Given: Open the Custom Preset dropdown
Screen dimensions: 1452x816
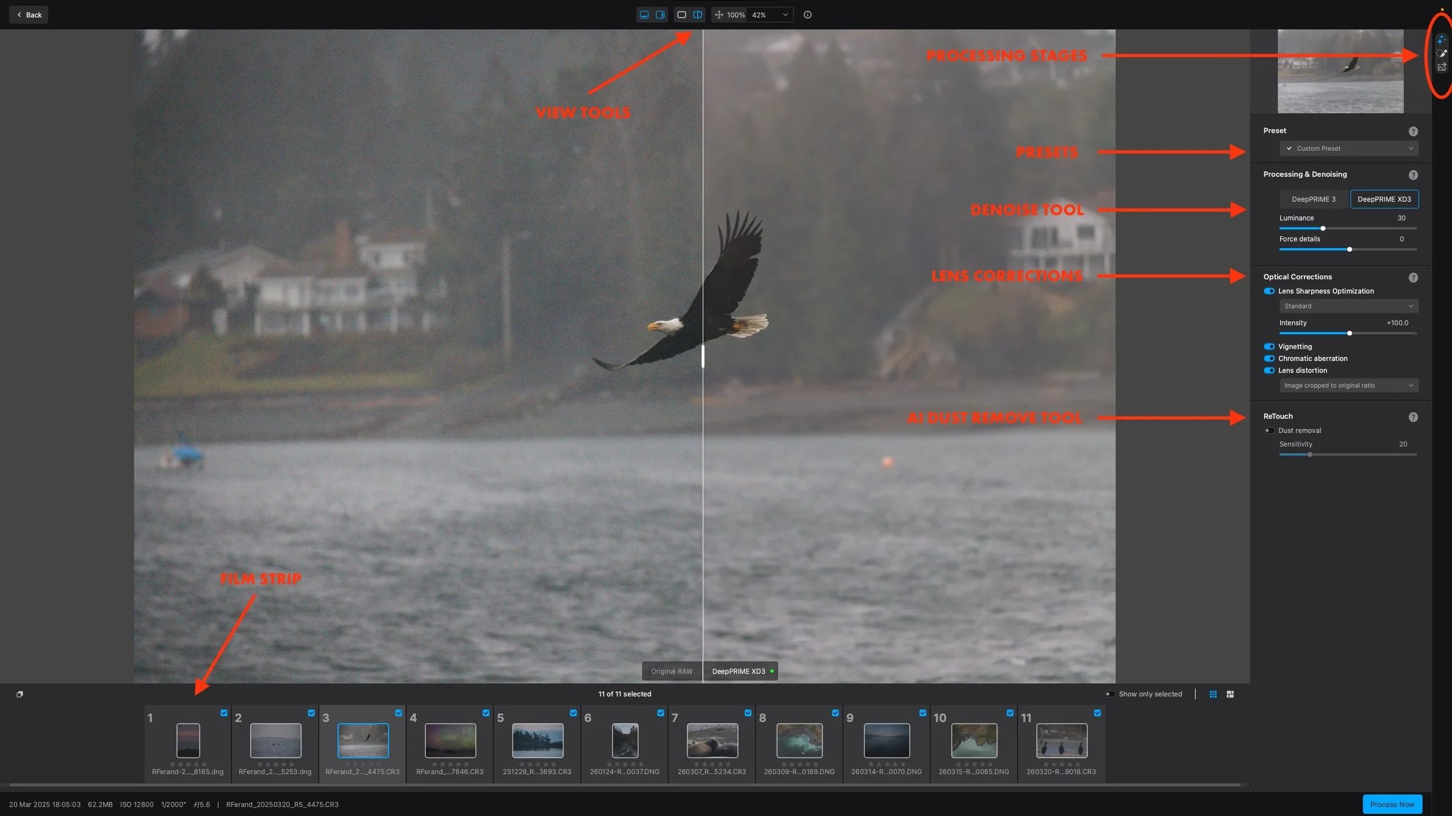Looking at the screenshot, I should pos(1347,148).
